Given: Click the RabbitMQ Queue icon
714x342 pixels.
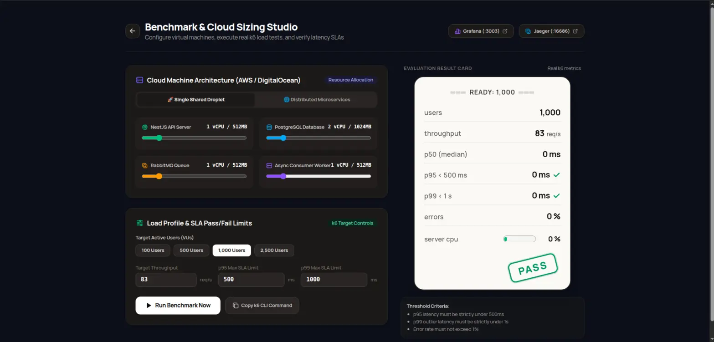Looking at the screenshot, I should pos(145,165).
